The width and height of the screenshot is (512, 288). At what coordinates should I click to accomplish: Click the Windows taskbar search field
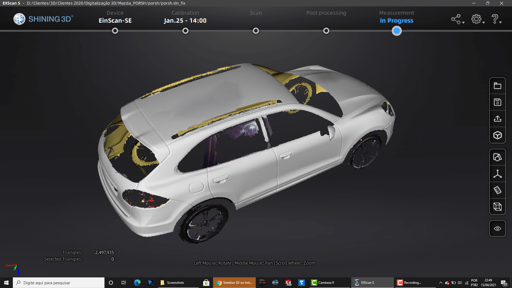coord(59,283)
